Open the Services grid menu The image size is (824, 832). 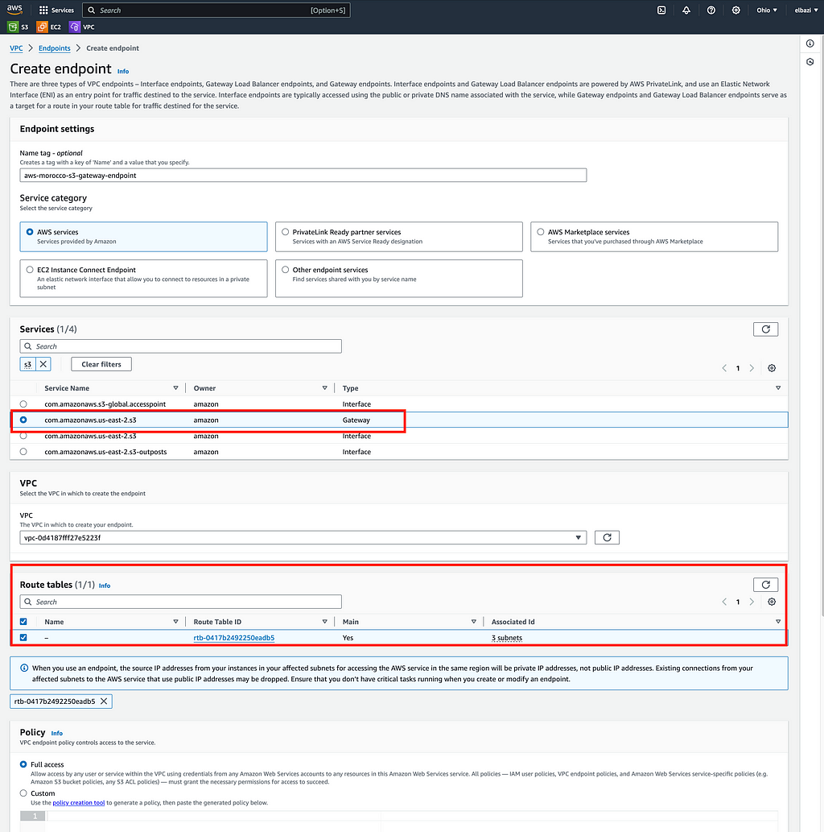tap(57, 10)
